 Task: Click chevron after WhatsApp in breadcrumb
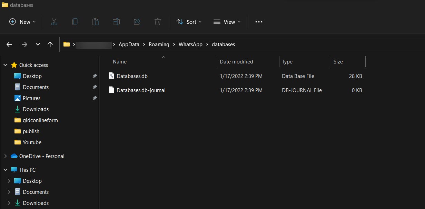click(x=207, y=44)
